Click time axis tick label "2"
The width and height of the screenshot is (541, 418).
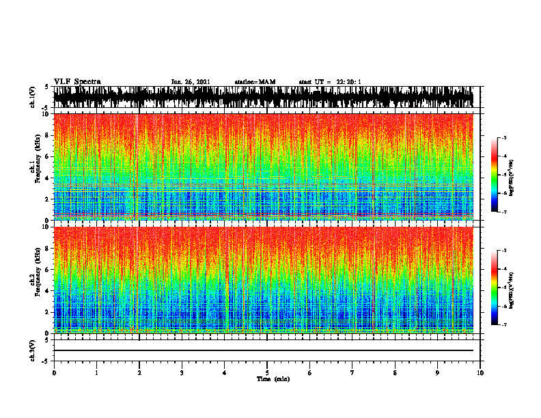coord(139,373)
